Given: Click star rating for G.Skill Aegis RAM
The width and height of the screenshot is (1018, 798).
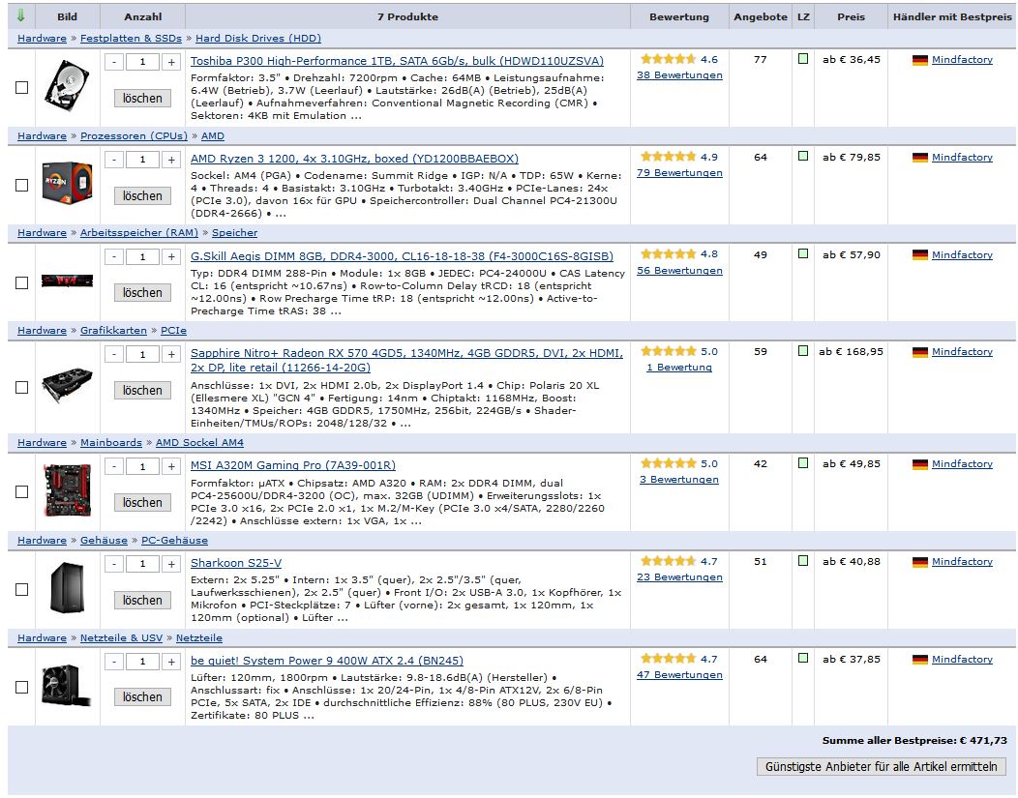Looking at the screenshot, I should [668, 254].
